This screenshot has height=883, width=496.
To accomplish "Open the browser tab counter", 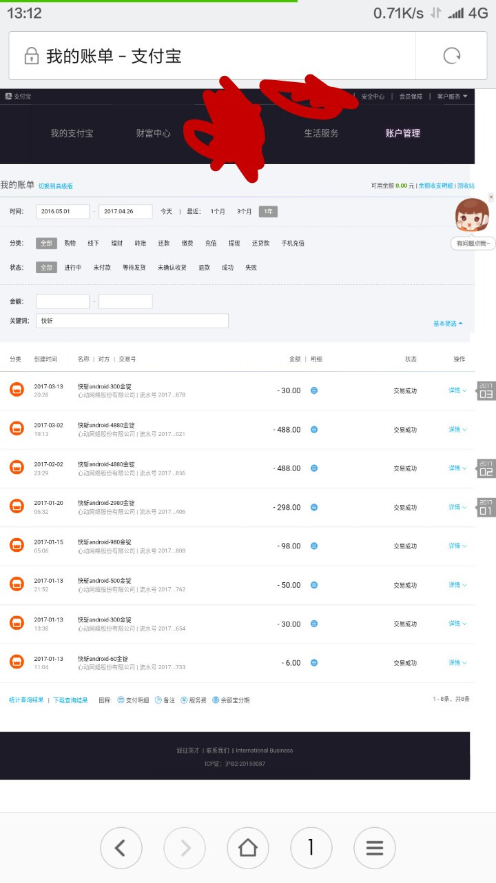I will click(311, 848).
